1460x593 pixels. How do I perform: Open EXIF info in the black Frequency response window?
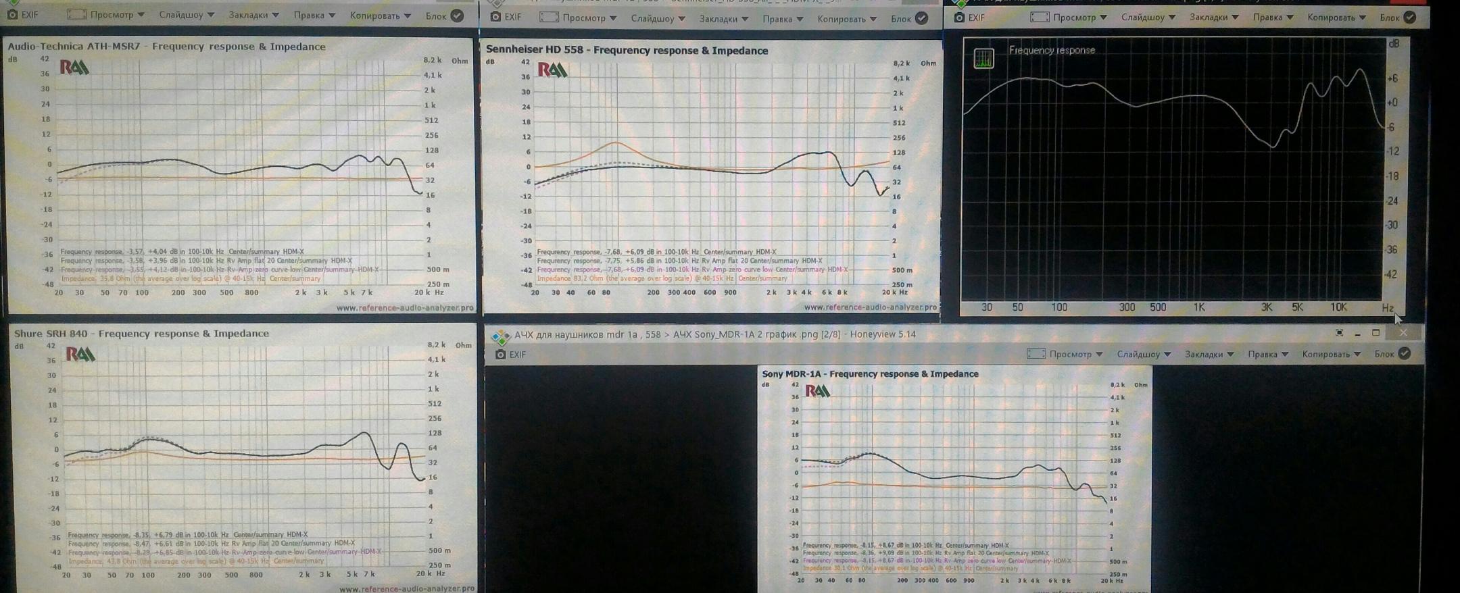point(969,18)
